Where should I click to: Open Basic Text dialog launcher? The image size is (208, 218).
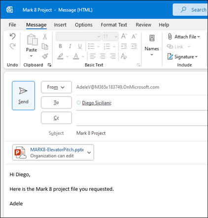[x=139, y=65]
